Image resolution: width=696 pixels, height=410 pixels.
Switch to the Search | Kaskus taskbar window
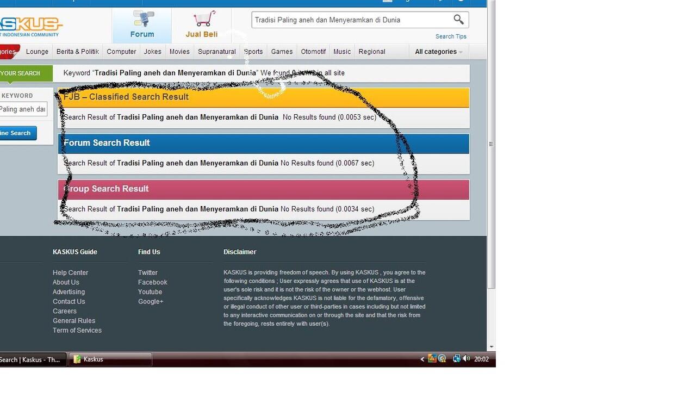[33, 359]
